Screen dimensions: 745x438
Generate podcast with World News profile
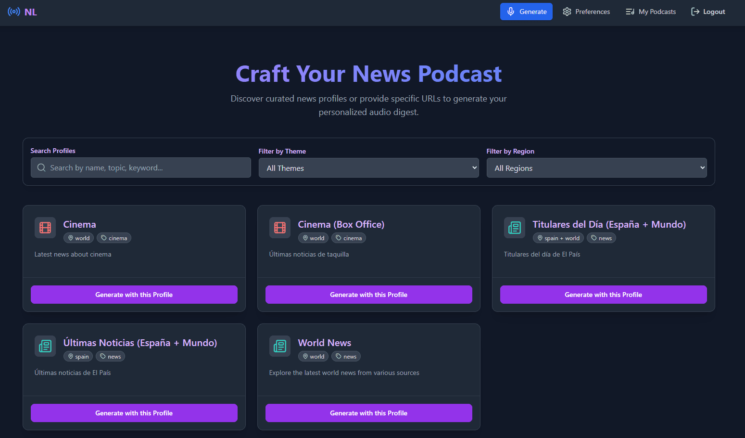point(368,413)
